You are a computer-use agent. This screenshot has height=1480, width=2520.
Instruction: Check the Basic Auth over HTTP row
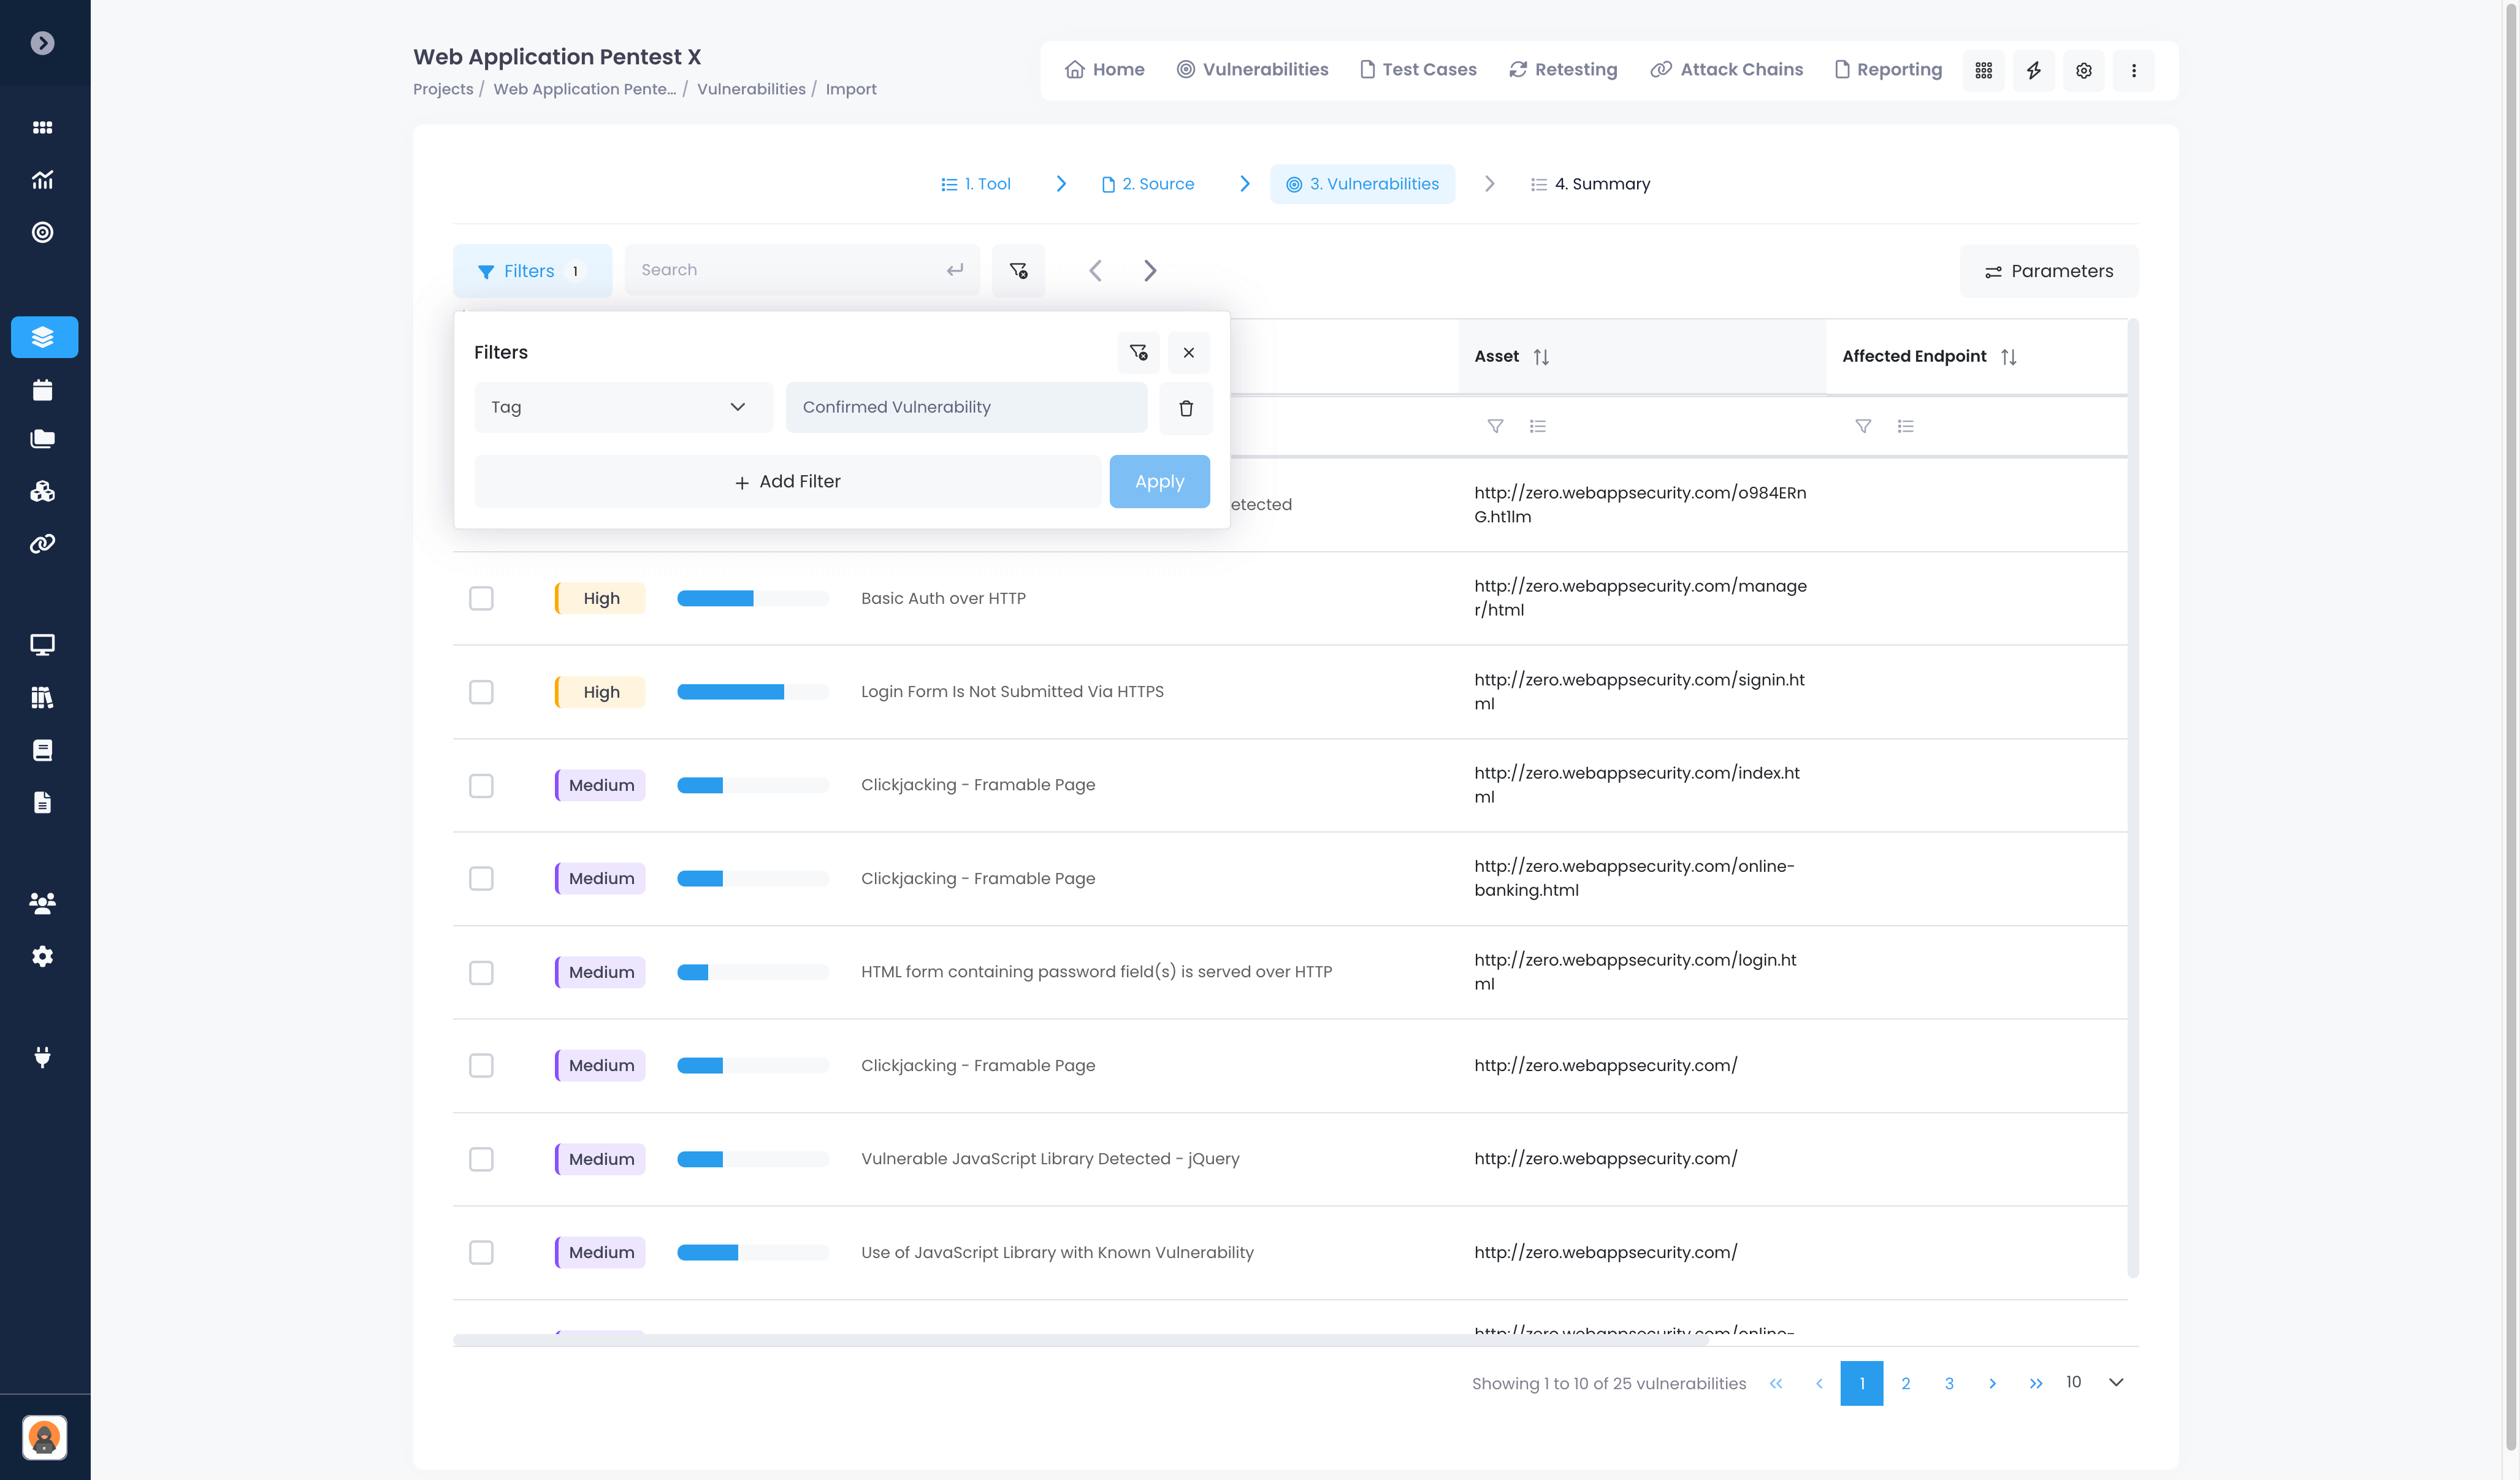(x=481, y=598)
